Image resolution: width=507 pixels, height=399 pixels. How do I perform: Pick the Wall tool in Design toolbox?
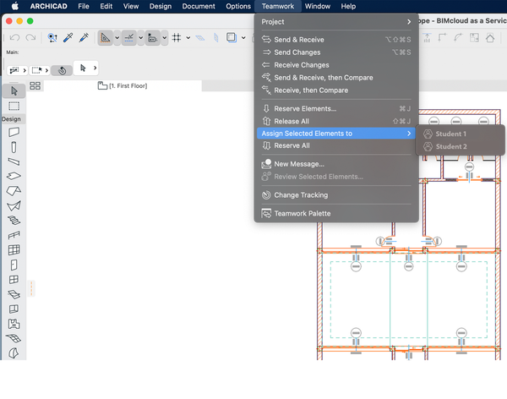[x=14, y=132]
